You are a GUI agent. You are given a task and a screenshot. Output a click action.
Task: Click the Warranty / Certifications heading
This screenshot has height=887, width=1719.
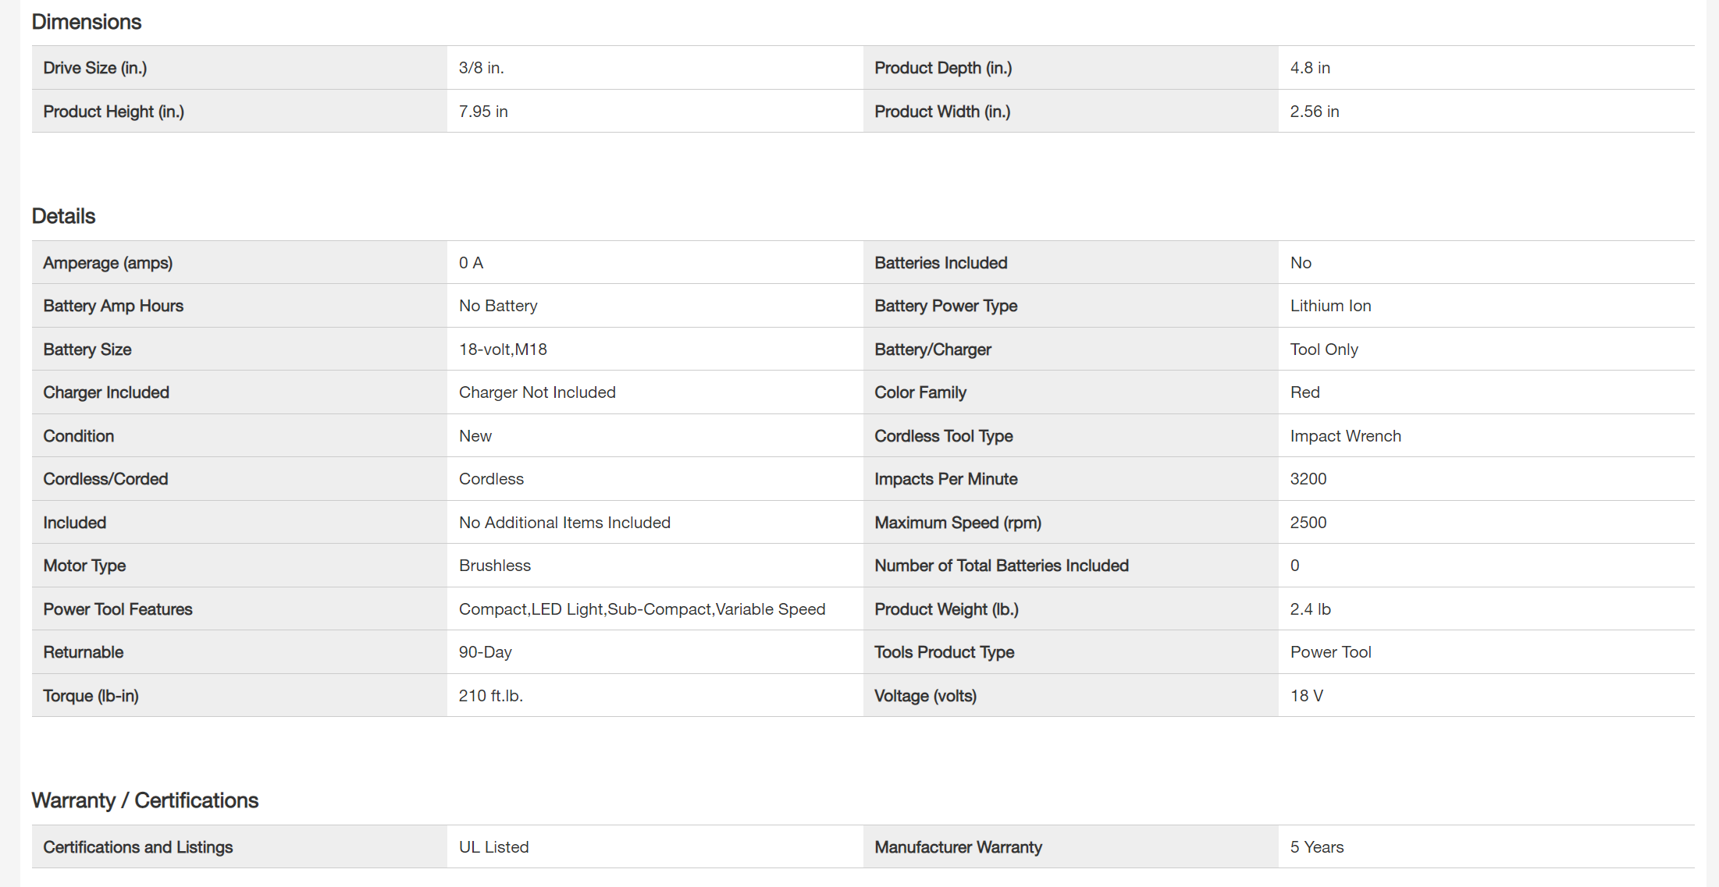tap(144, 800)
